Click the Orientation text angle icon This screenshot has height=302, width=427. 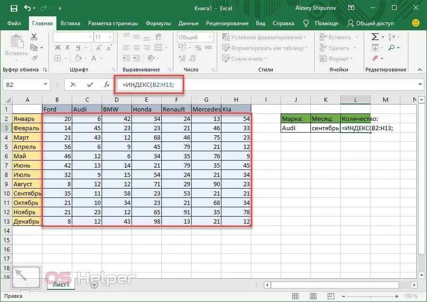(151, 58)
